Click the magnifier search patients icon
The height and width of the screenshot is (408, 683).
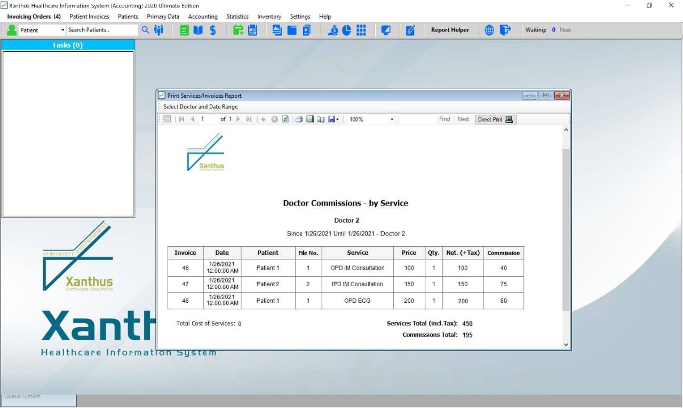coord(145,30)
